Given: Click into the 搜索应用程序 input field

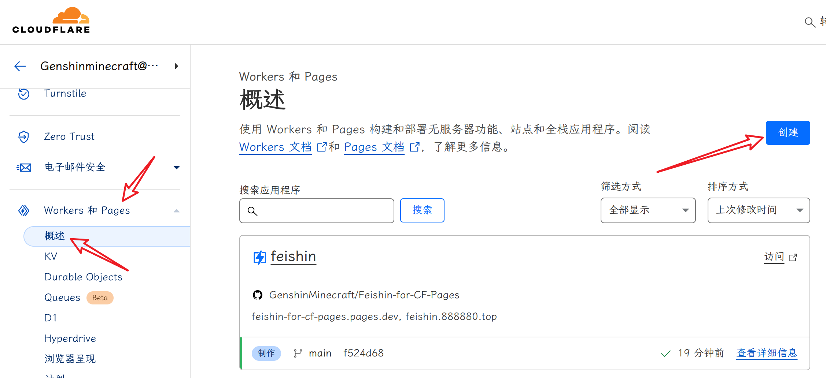Looking at the screenshot, I should pyautogui.click(x=317, y=211).
